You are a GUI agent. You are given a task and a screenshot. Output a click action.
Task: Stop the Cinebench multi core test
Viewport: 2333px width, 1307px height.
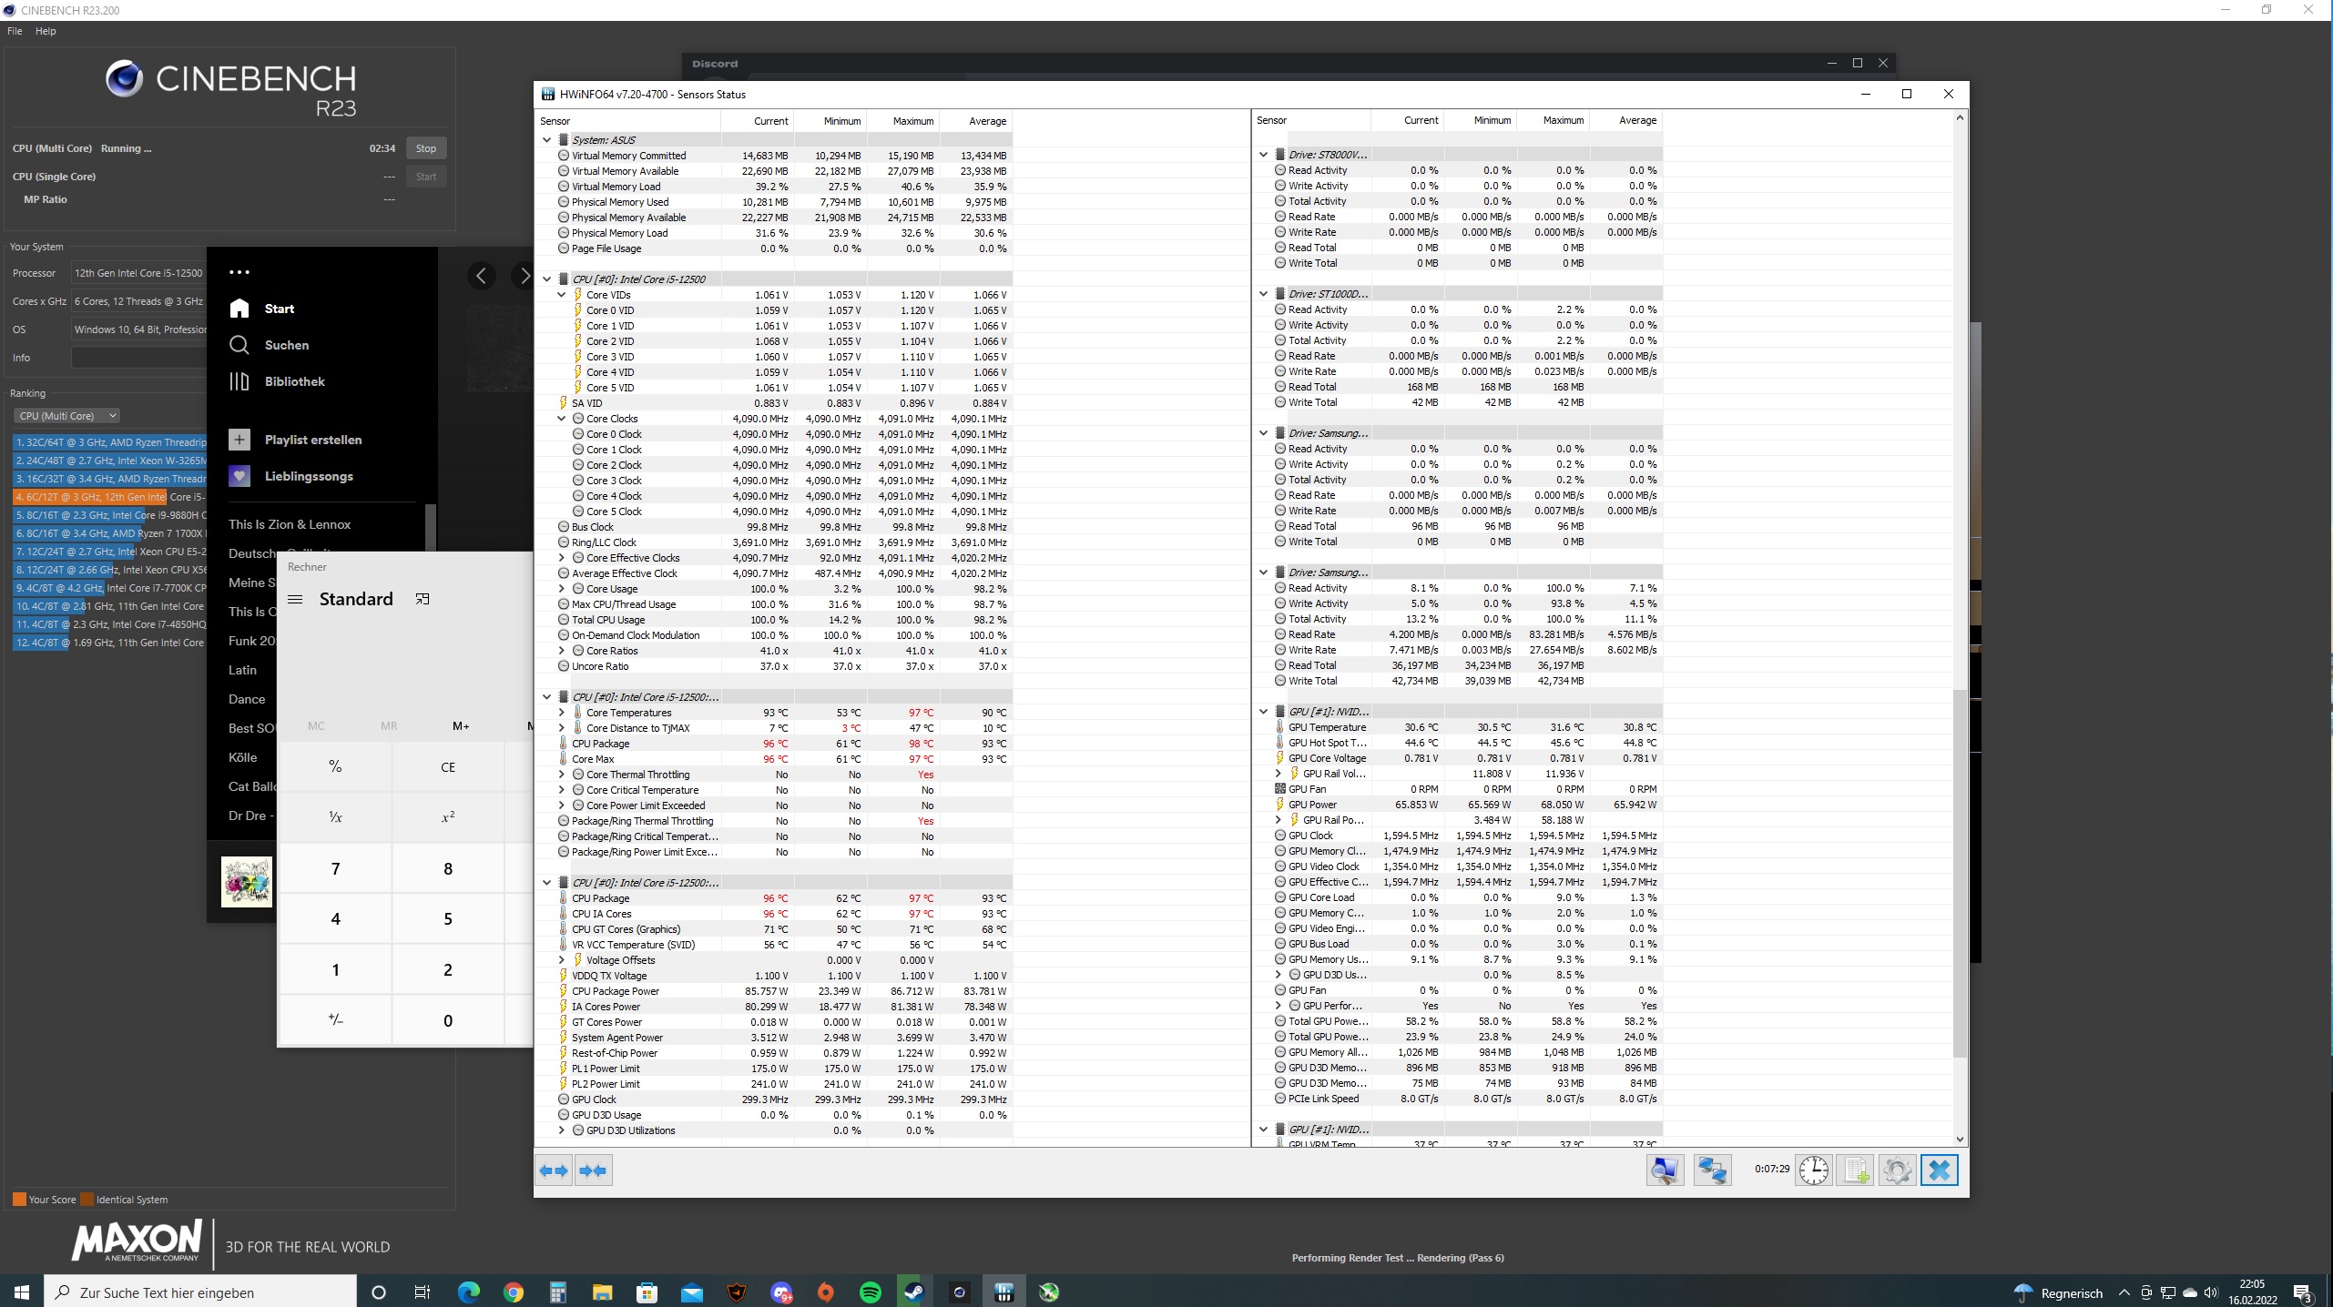click(425, 148)
